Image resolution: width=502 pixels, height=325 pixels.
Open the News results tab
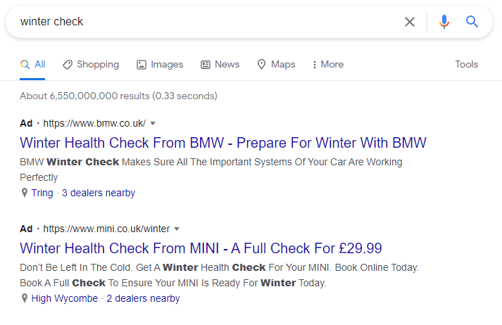pos(220,64)
